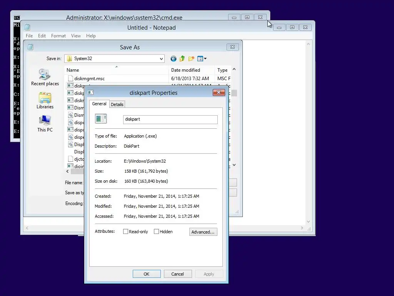Open Notepad's Format menu
The image size is (394, 296).
(x=58, y=36)
